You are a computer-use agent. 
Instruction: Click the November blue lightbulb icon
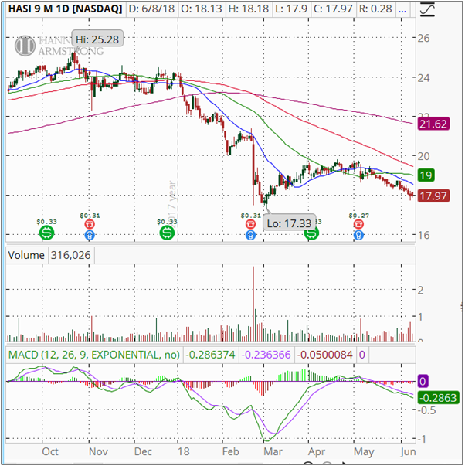coord(90,236)
